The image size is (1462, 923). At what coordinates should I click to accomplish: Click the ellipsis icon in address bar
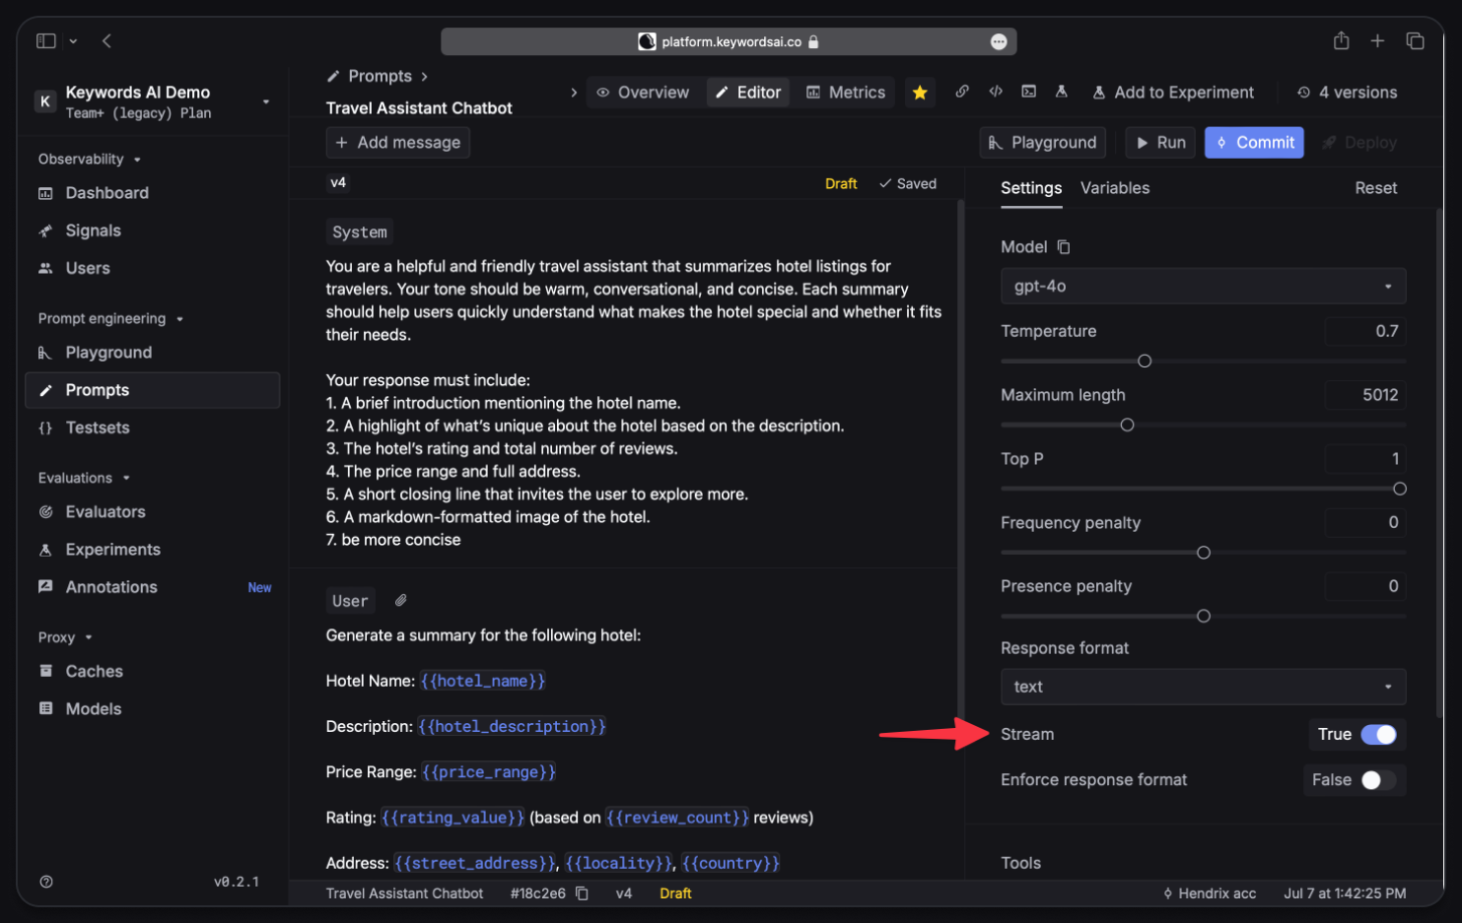[999, 41]
